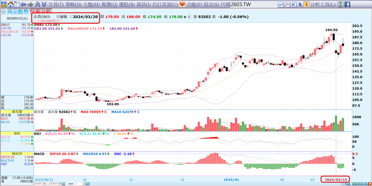Open the 交易(T) menu
This screenshot has width=372, height=186.
[x=56, y=4]
